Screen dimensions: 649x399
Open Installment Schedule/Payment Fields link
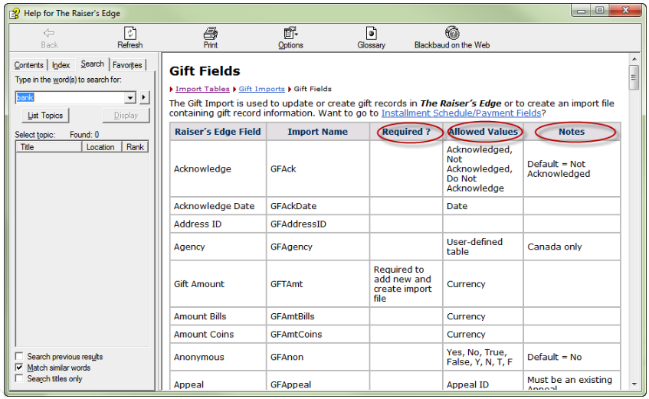[461, 113]
